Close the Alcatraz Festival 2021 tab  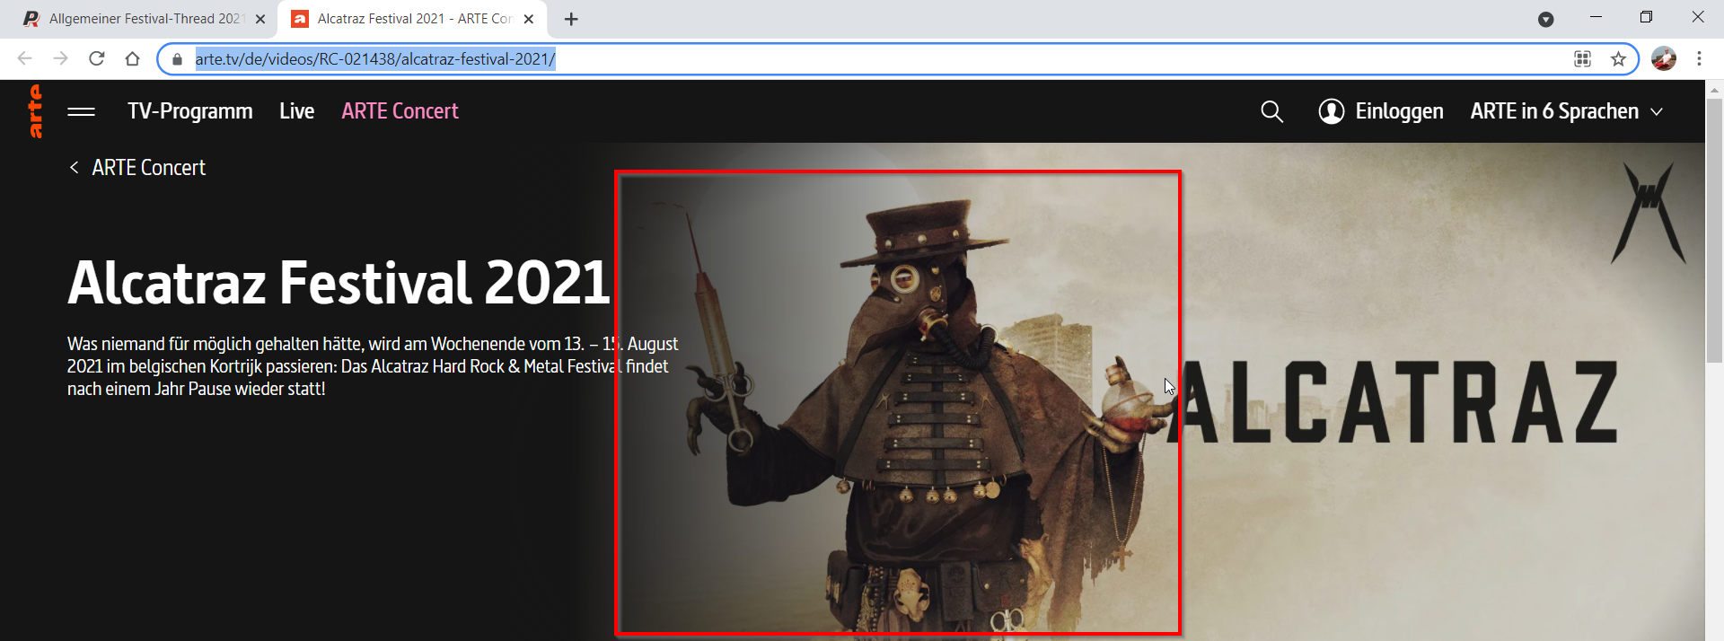[529, 19]
